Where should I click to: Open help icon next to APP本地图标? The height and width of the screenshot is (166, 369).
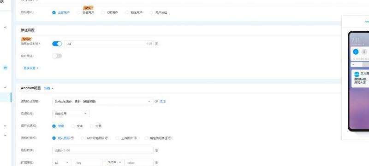click(x=107, y=138)
